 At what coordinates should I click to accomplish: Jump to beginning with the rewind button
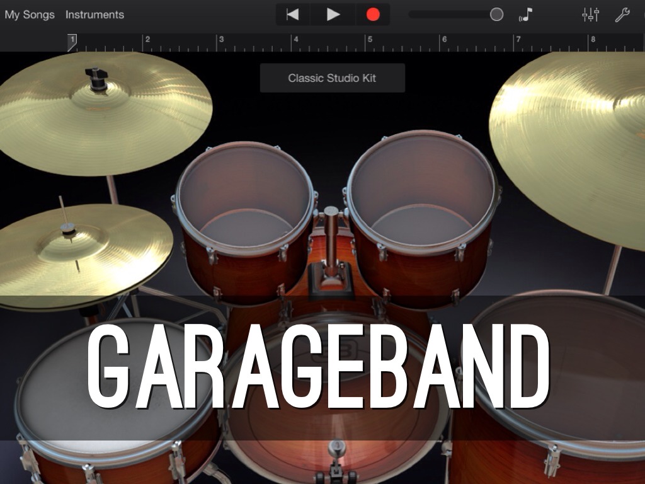[x=293, y=14]
